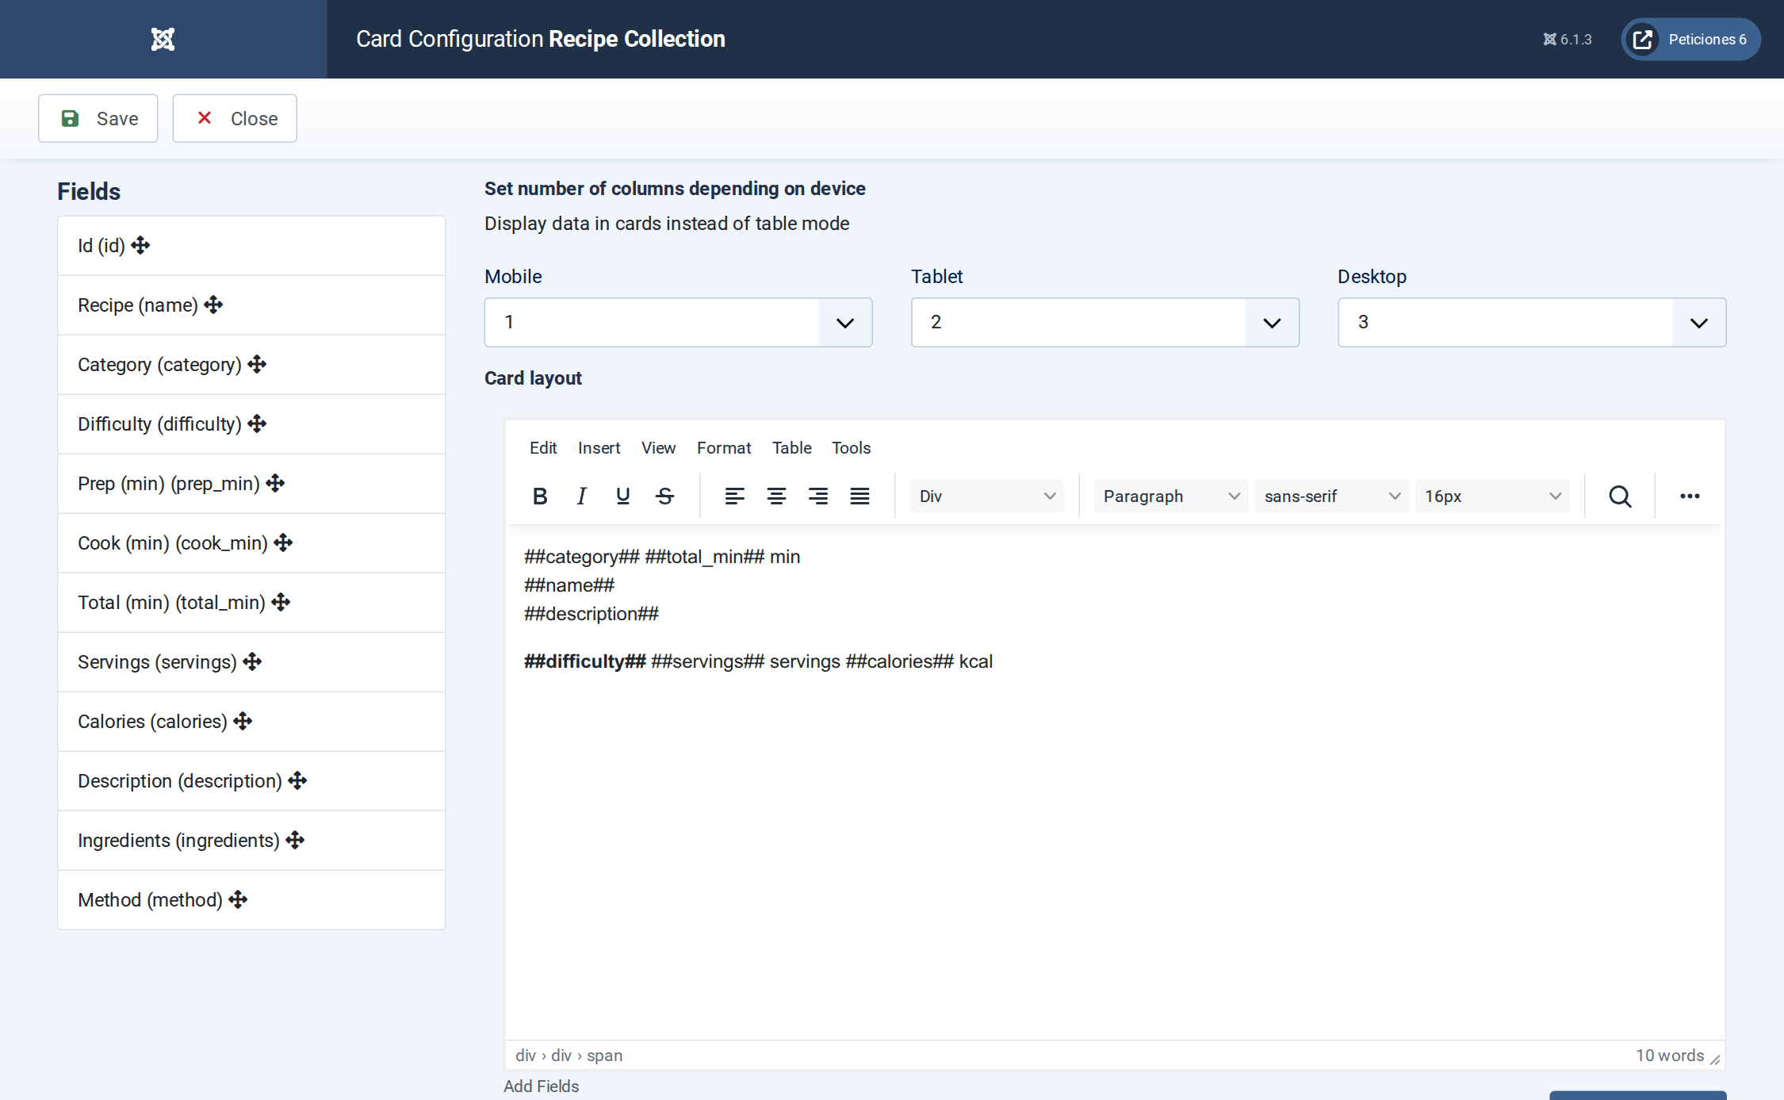This screenshot has height=1100, width=1784.
Task: Open the editor Format menu
Action: click(724, 448)
